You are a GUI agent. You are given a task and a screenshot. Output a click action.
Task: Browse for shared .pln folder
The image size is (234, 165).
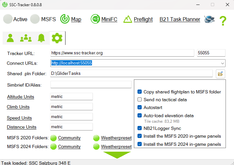click(220, 74)
